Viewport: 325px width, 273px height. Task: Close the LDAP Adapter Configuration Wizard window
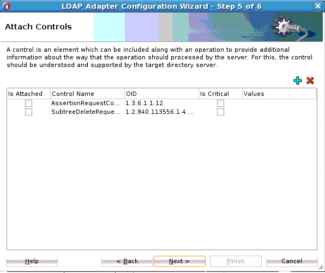pyautogui.click(x=318, y=6)
